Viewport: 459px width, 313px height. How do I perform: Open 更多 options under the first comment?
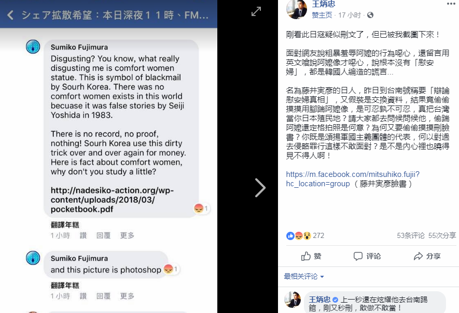tap(127, 235)
